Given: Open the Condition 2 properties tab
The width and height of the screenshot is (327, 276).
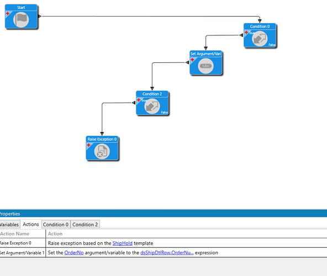Looking at the screenshot, I should [85, 225].
